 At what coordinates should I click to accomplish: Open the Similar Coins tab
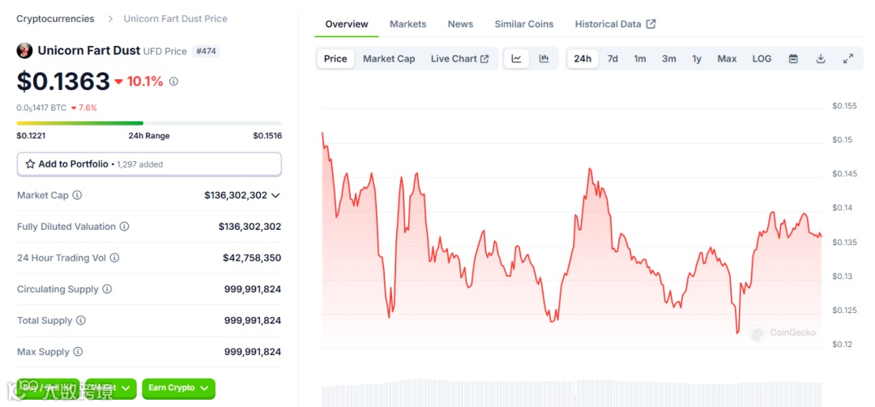pyautogui.click(x=524, y=24)
